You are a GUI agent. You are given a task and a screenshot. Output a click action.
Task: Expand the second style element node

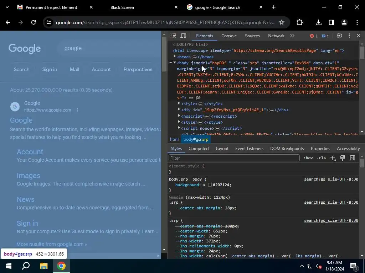pos(179,122)
